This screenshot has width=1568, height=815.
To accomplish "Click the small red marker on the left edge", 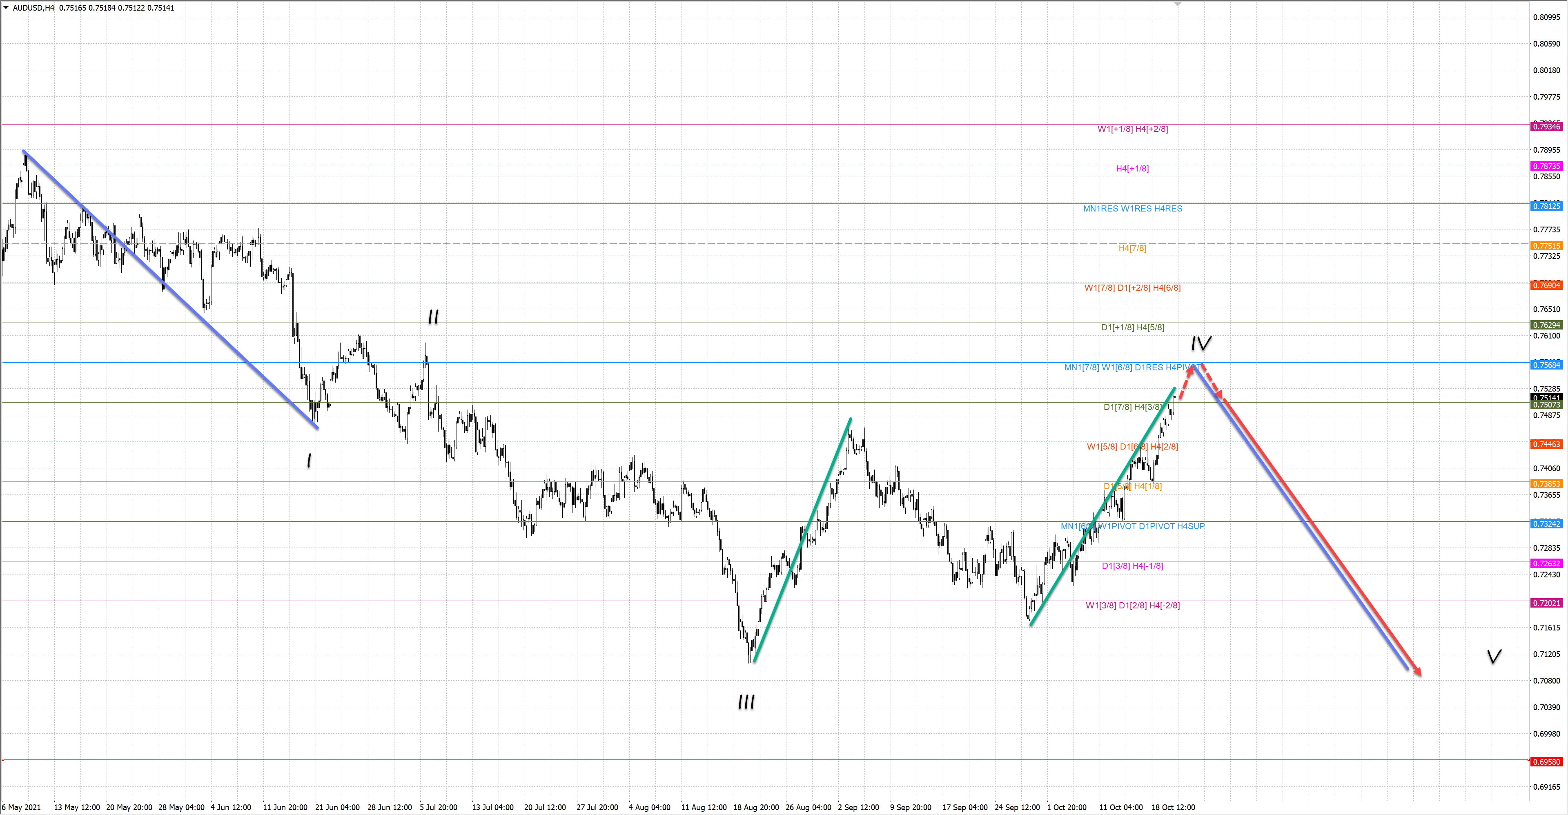I will point(3,759).
